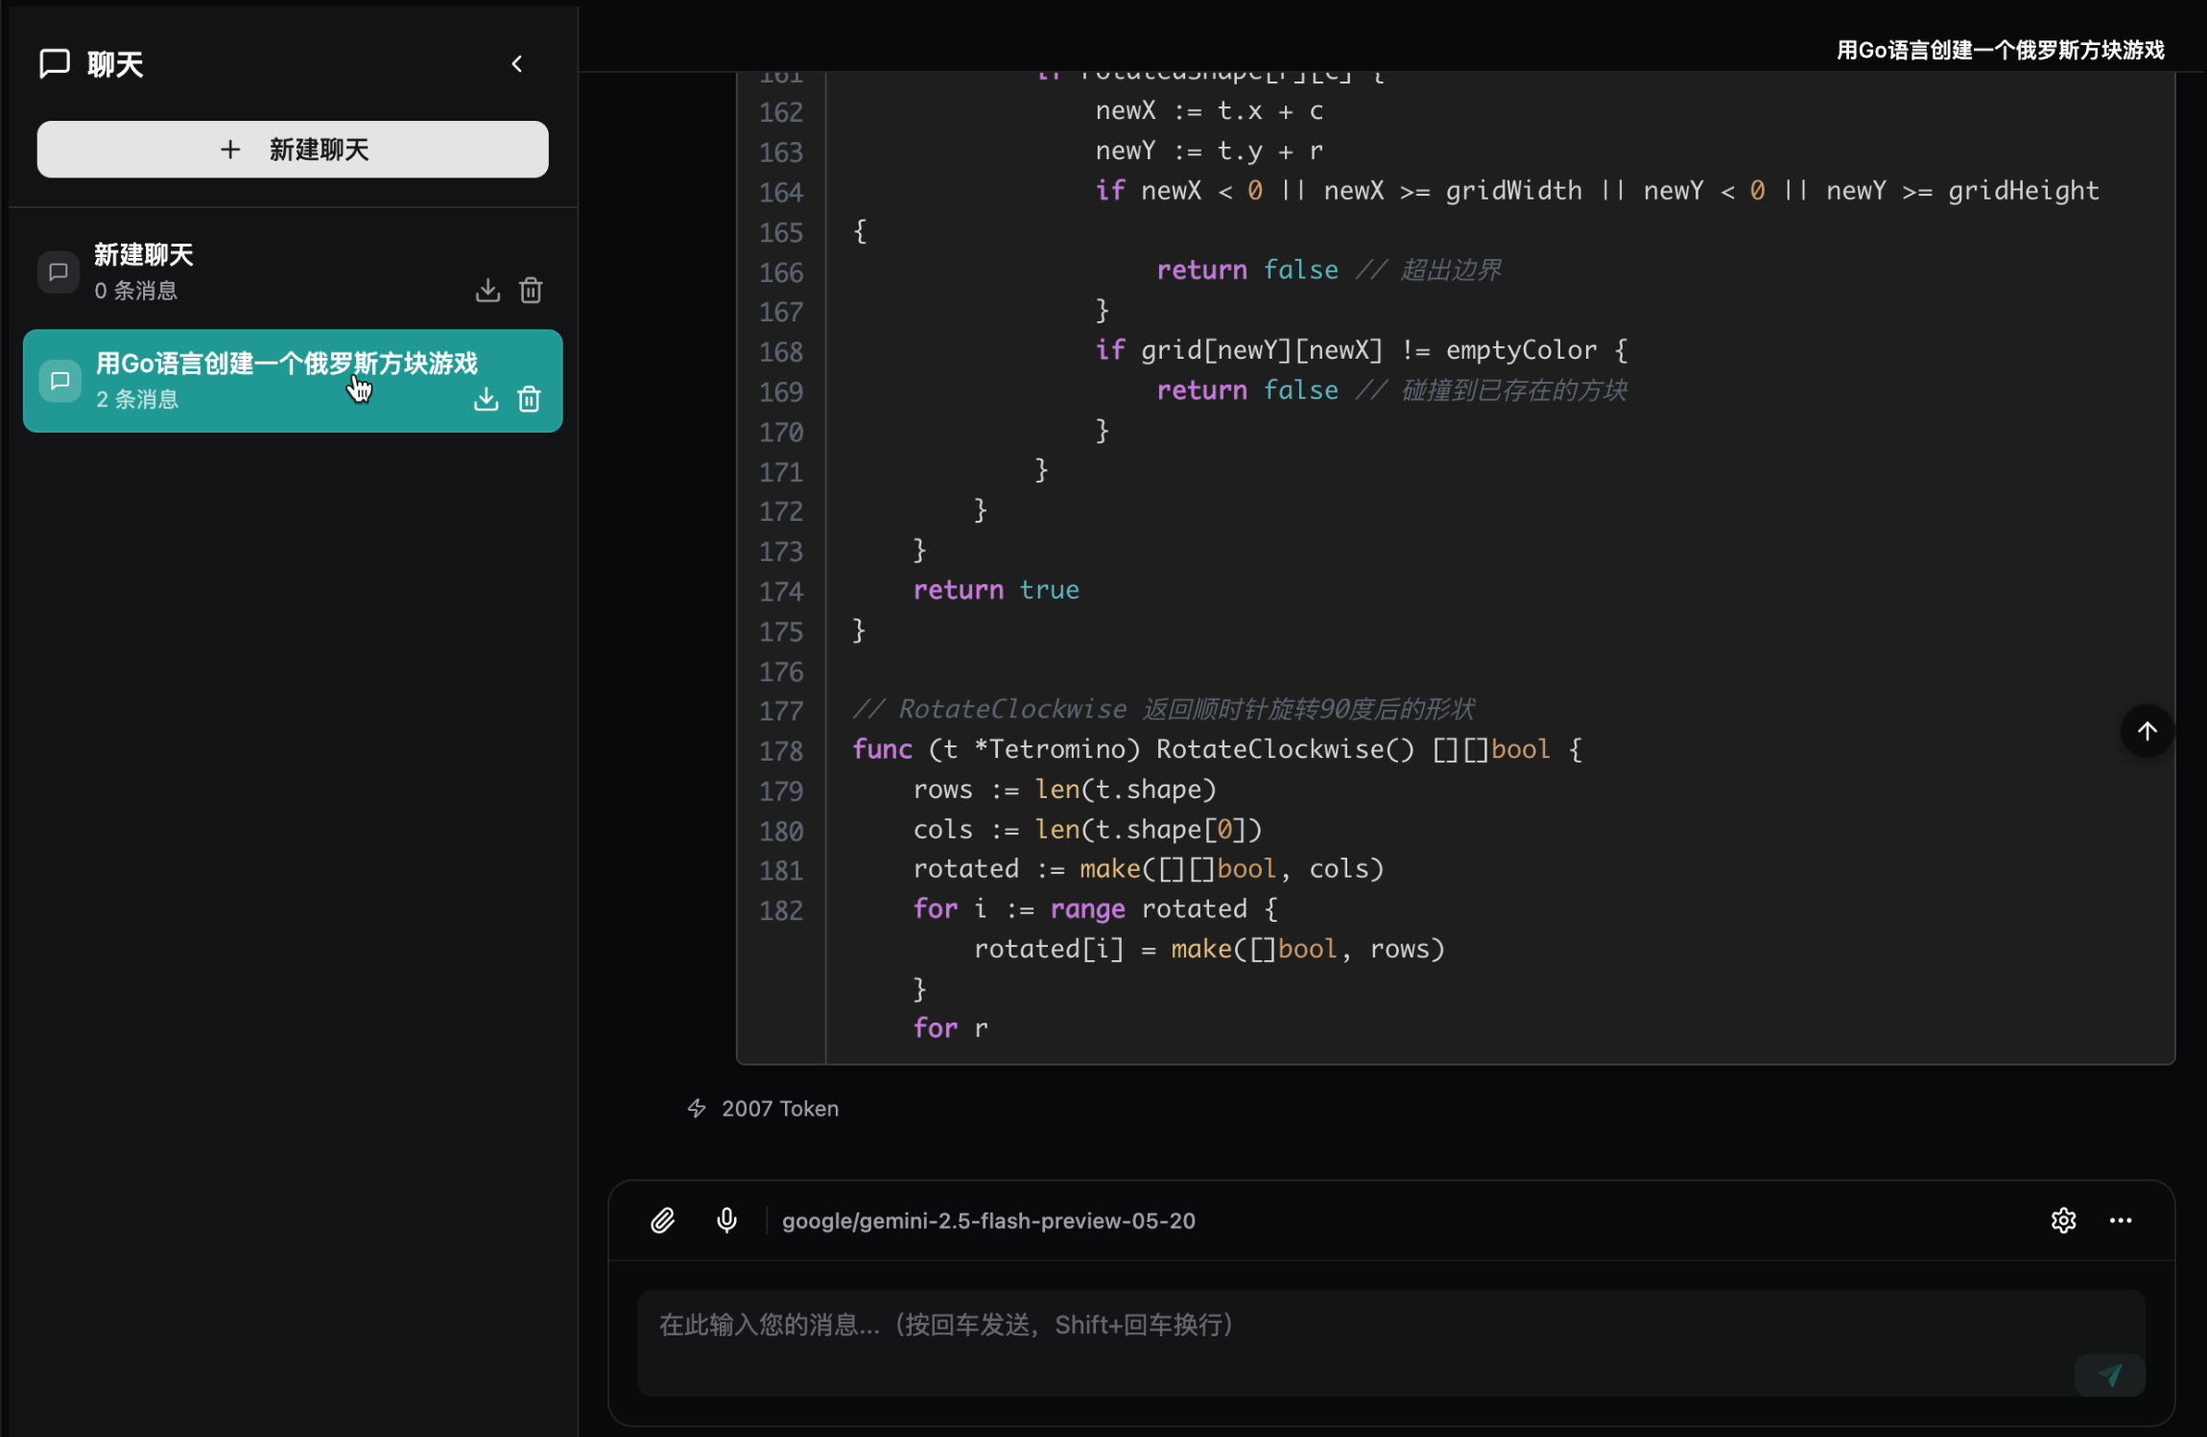Viewport: 2207px width, 1437px height.
Task: Click 'rotated := make([][]bool, cols)' line
Action: [x=1148, y=869]
